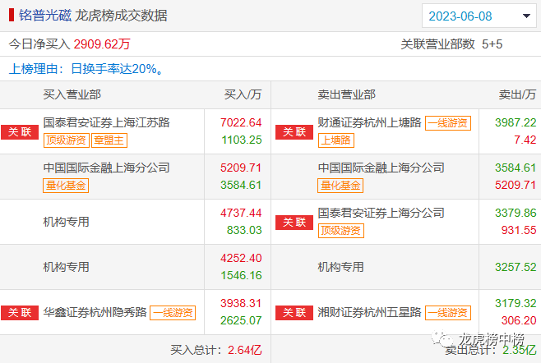541x363 pixels.
Task: Click 卖出总计 2.35亿 total
Action: coord(490,350)
